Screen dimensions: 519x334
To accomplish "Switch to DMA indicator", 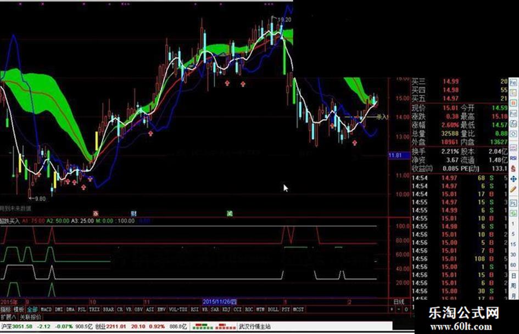I will (70, 309).
